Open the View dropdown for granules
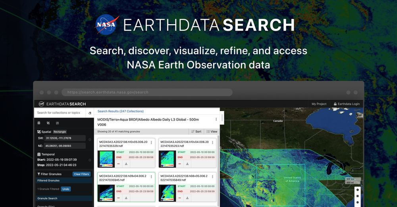This screenshot has width=397, height=207. pyautogui.click(x=212, y=131)
